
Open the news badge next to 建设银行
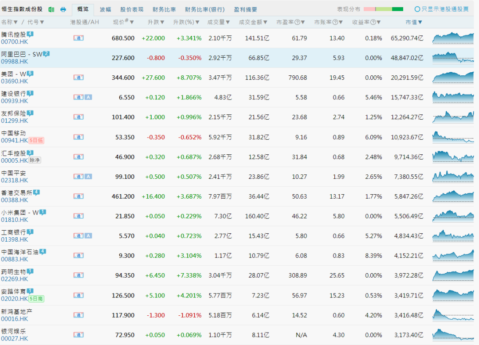tap(30, 94)
